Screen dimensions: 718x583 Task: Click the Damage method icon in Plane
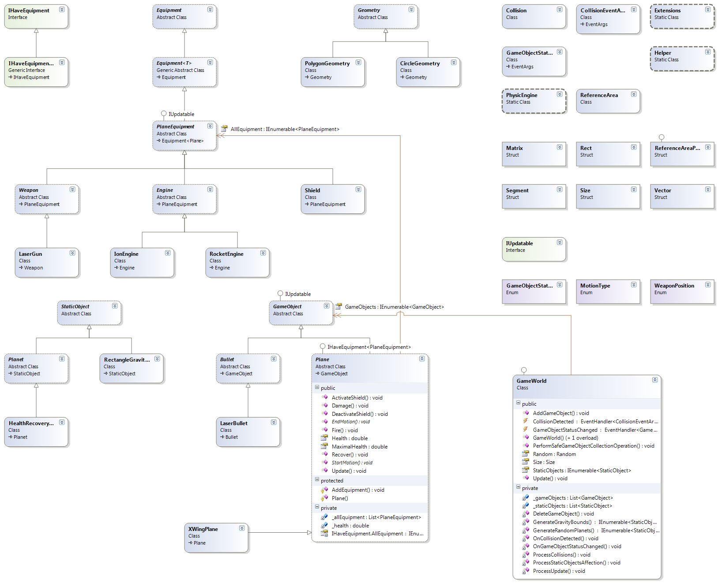pos(324,405)
